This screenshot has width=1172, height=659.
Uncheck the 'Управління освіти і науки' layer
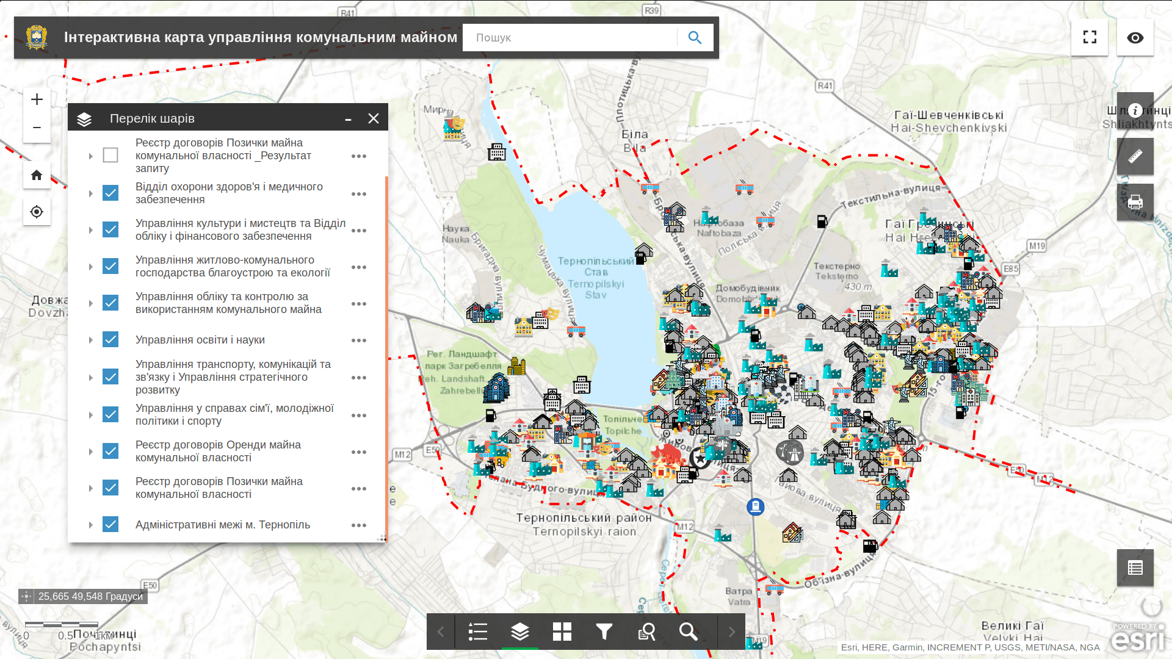tap(110, 340)
